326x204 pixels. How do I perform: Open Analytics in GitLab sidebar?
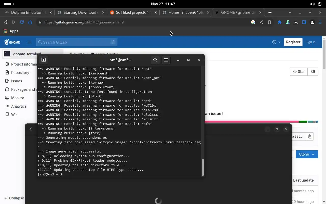(19, 106)
